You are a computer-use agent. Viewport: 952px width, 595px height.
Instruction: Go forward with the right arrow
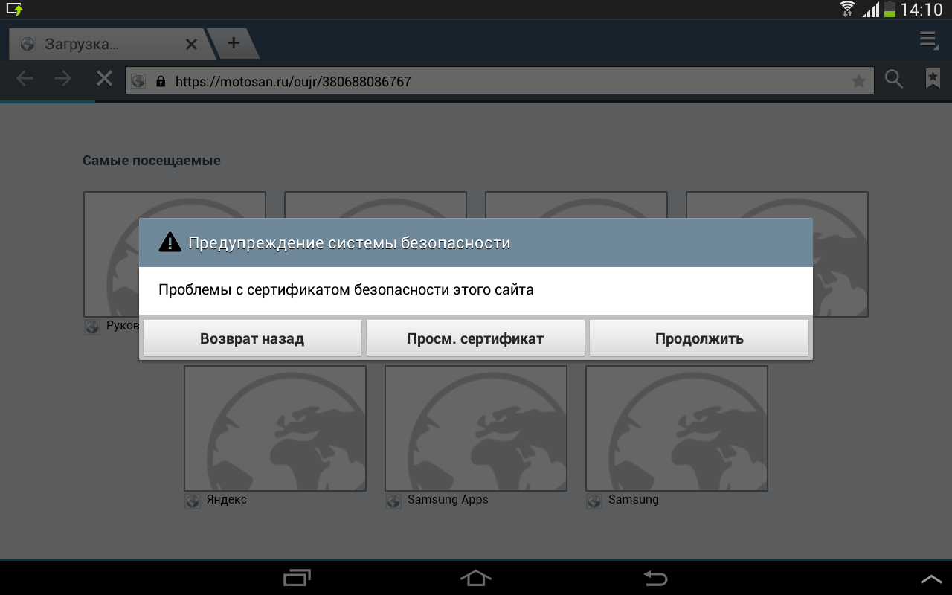tap(63, 79)
